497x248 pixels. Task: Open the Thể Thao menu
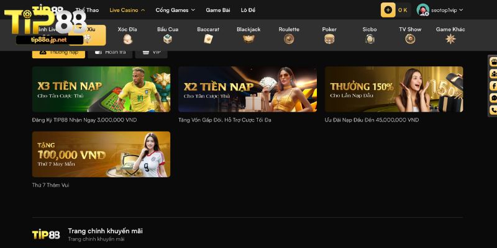87,10
